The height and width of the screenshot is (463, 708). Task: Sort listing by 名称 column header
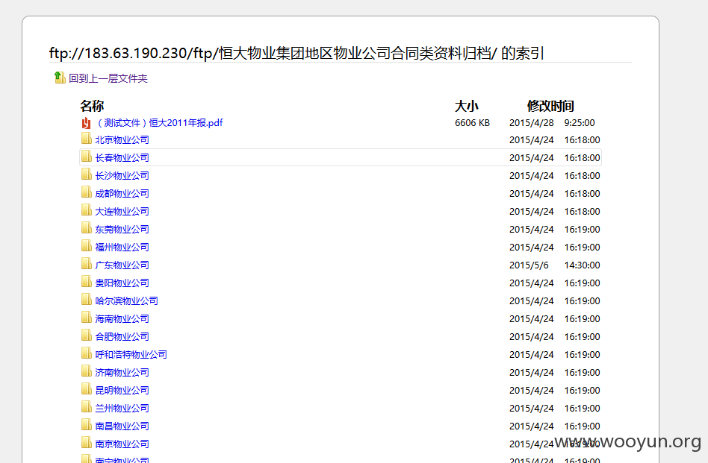92,106
